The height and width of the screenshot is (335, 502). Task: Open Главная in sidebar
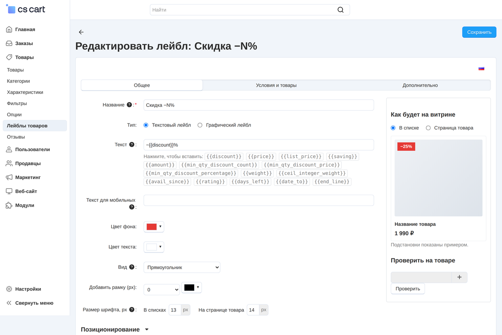click(x=25, y=29)
